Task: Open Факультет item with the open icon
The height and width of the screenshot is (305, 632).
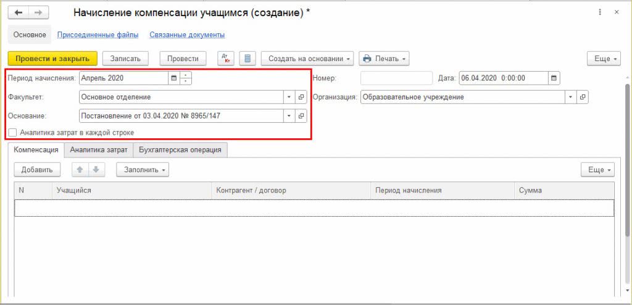Action: 301,97
